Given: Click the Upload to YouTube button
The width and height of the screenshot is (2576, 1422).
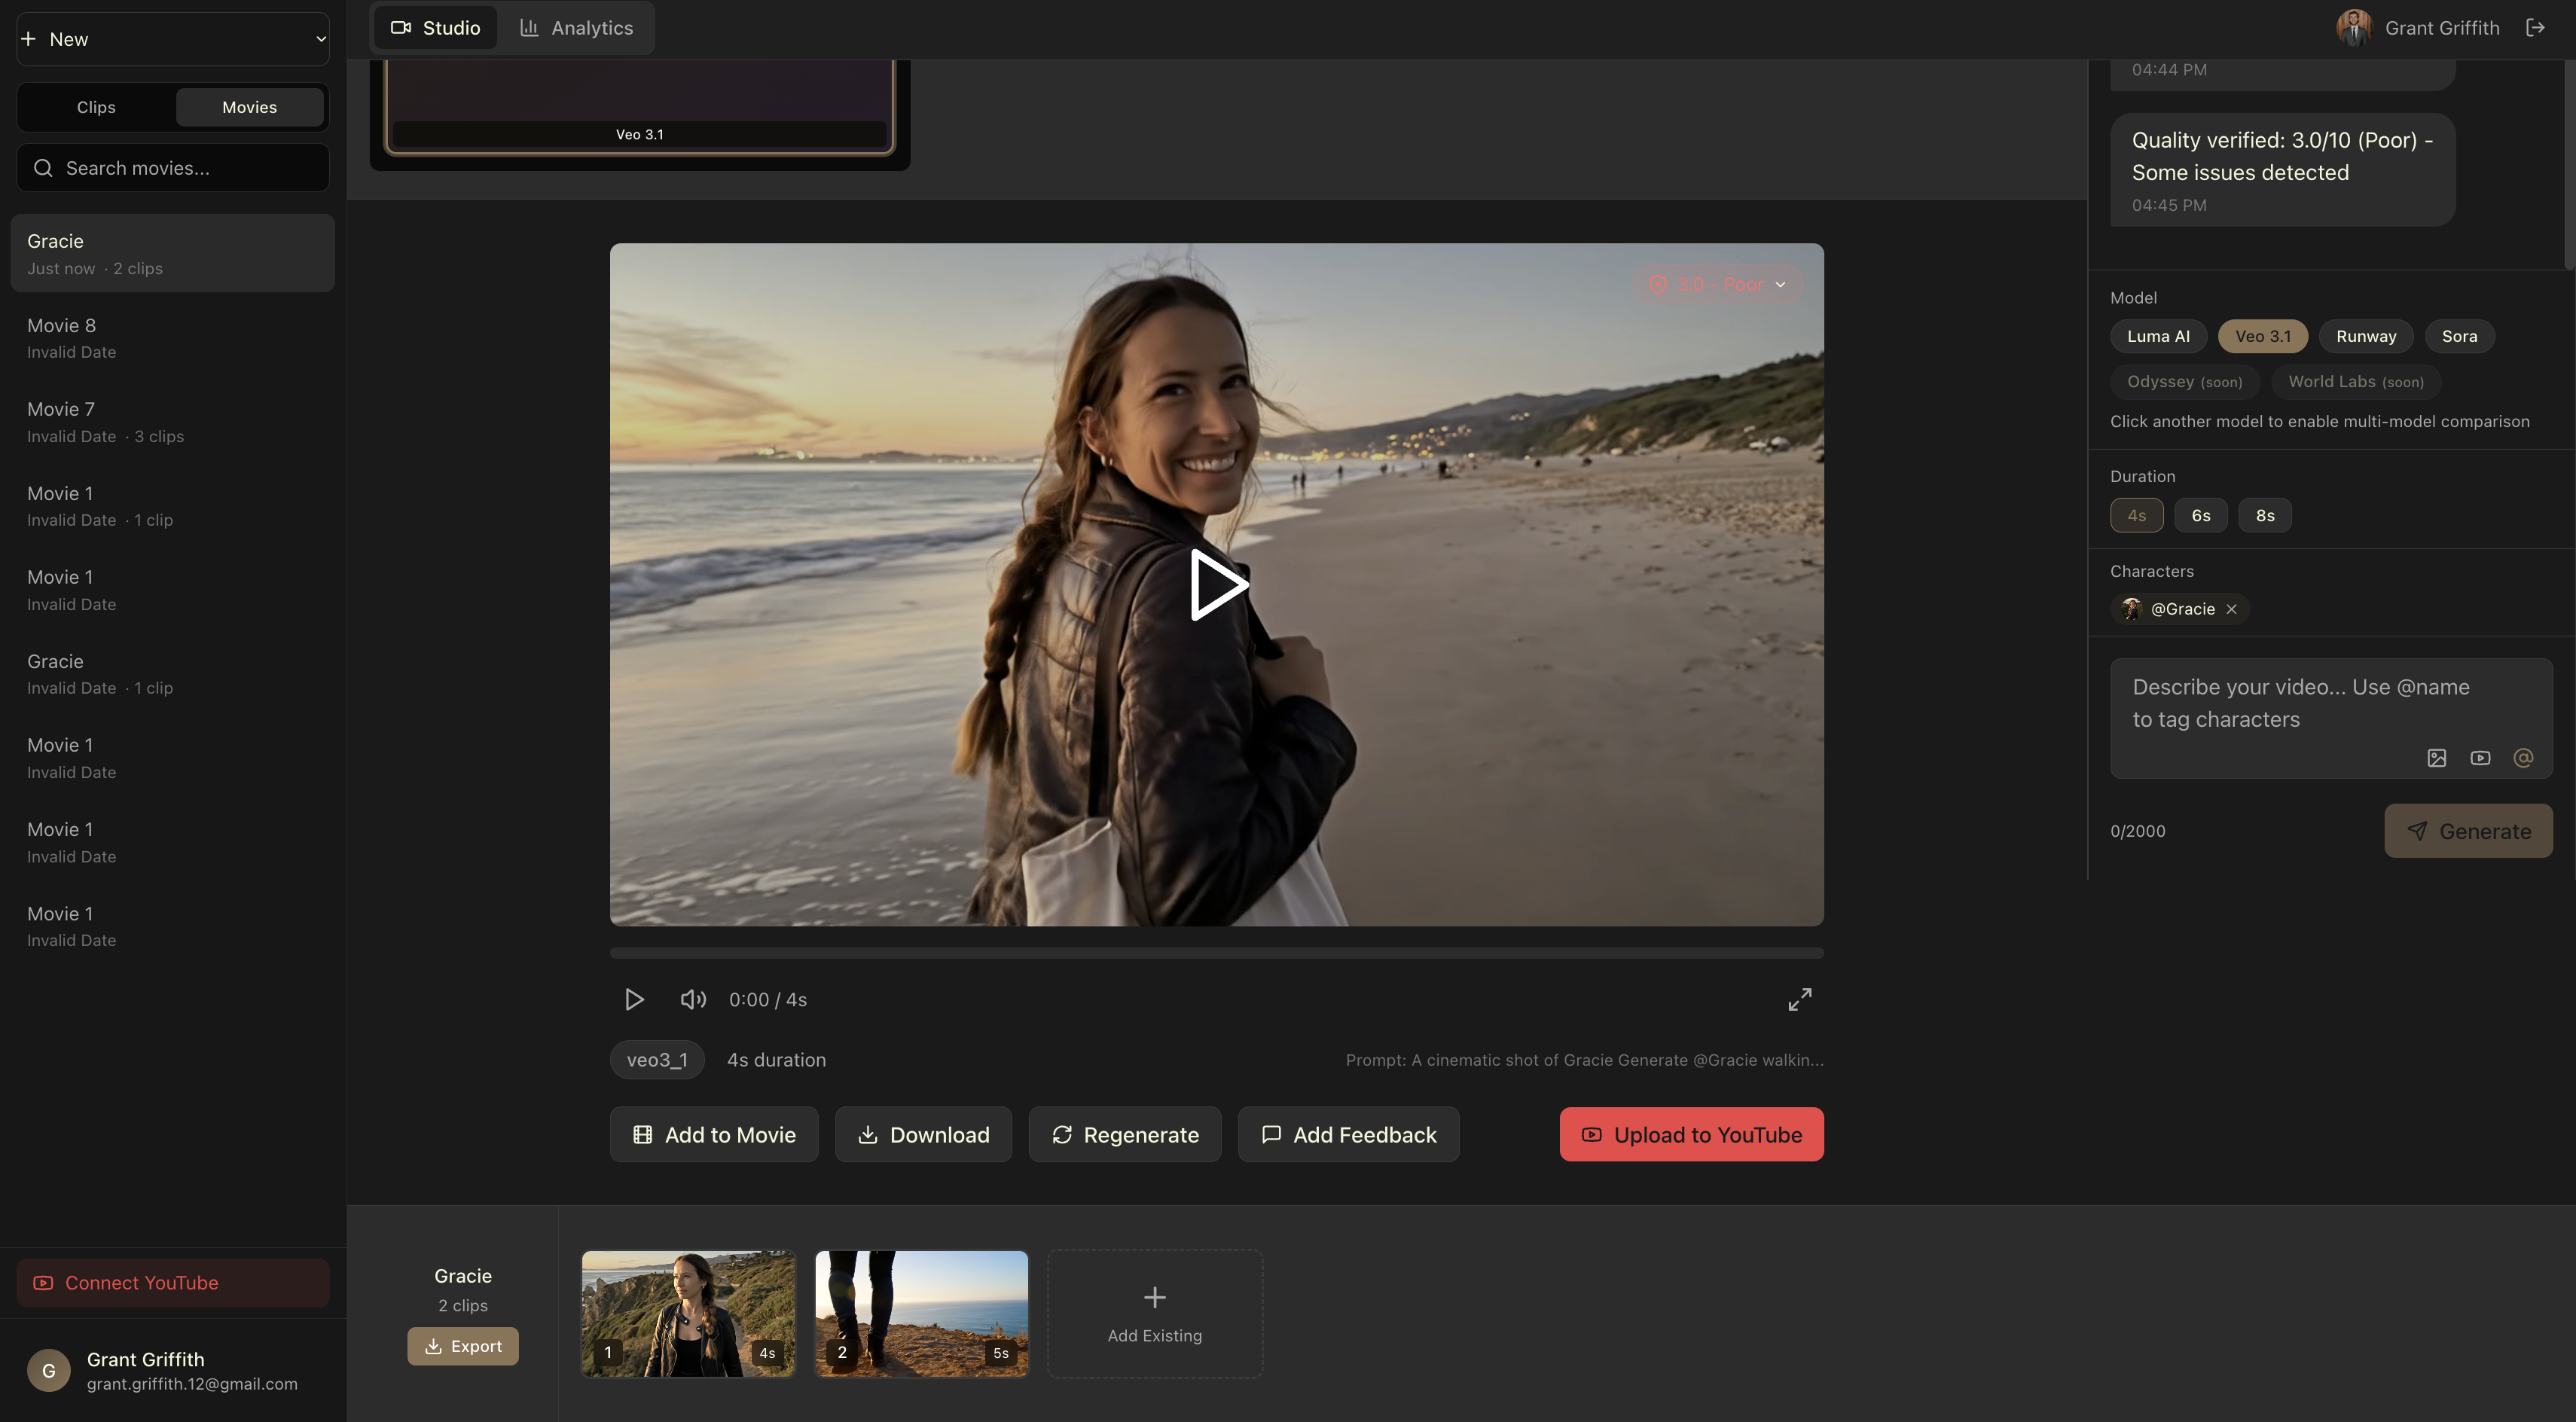Looking at the screenshot, I should pos(1691,1134).
